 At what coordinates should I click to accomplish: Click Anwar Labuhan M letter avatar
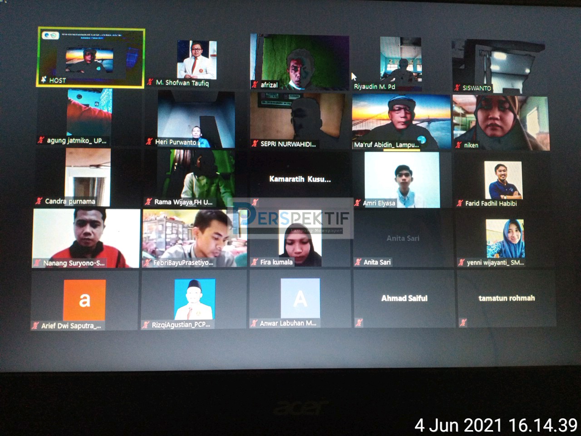(300, 298)
